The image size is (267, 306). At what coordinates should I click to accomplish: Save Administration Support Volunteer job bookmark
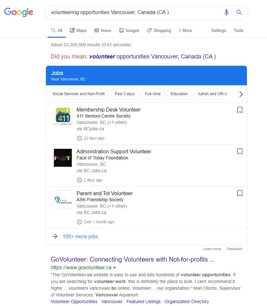pyautogui.click(x=240, y=151)
